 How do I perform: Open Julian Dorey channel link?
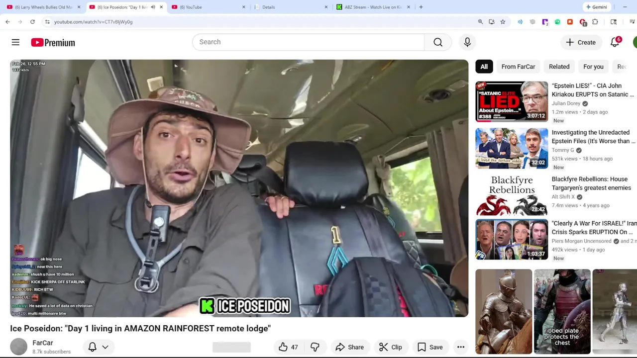pyautogui.click(x=566, y=103)
